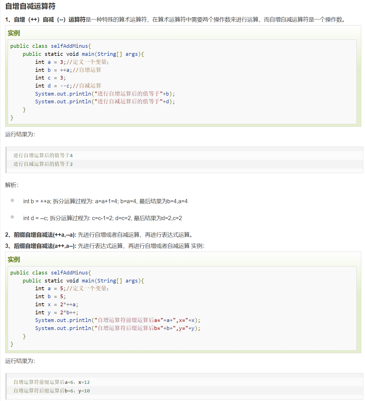Select the code line int c = 3;
Viewport: 365px width, 401px height.
pos(50,78)
